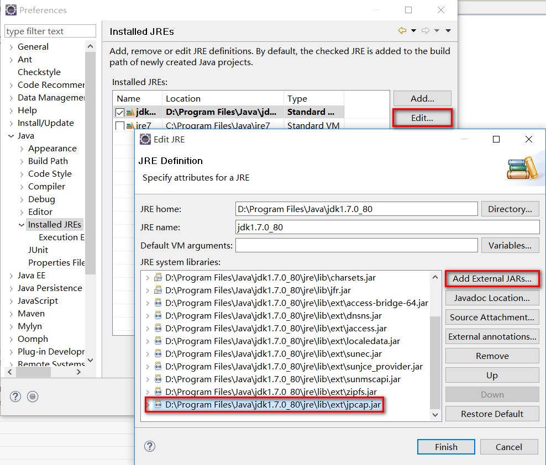The width and height of the screenshot is (546, 465).
Task: Click the Up button for libraries
Action: coord(492,375)
